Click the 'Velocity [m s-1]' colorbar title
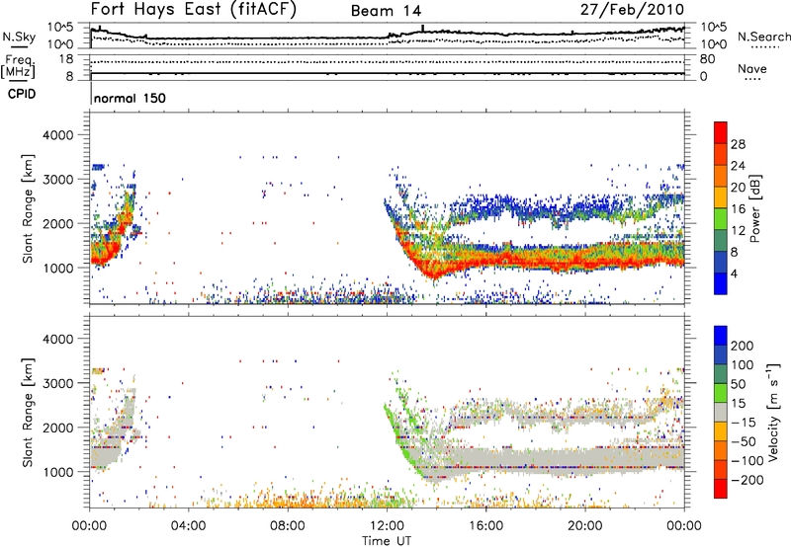The width and height of the screenshot is (791, 547). coord(773,412)
